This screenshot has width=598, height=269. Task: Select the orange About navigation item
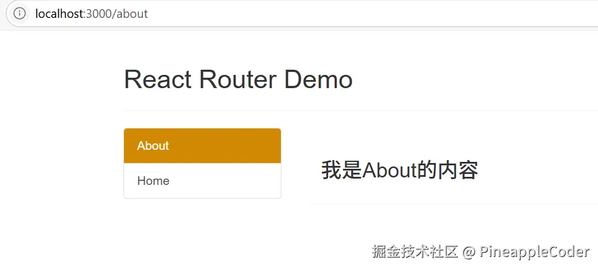tap(153, 146)
